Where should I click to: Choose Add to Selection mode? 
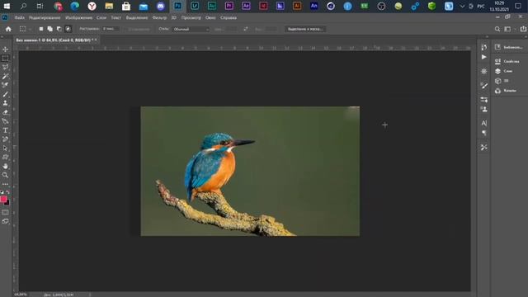49,30
